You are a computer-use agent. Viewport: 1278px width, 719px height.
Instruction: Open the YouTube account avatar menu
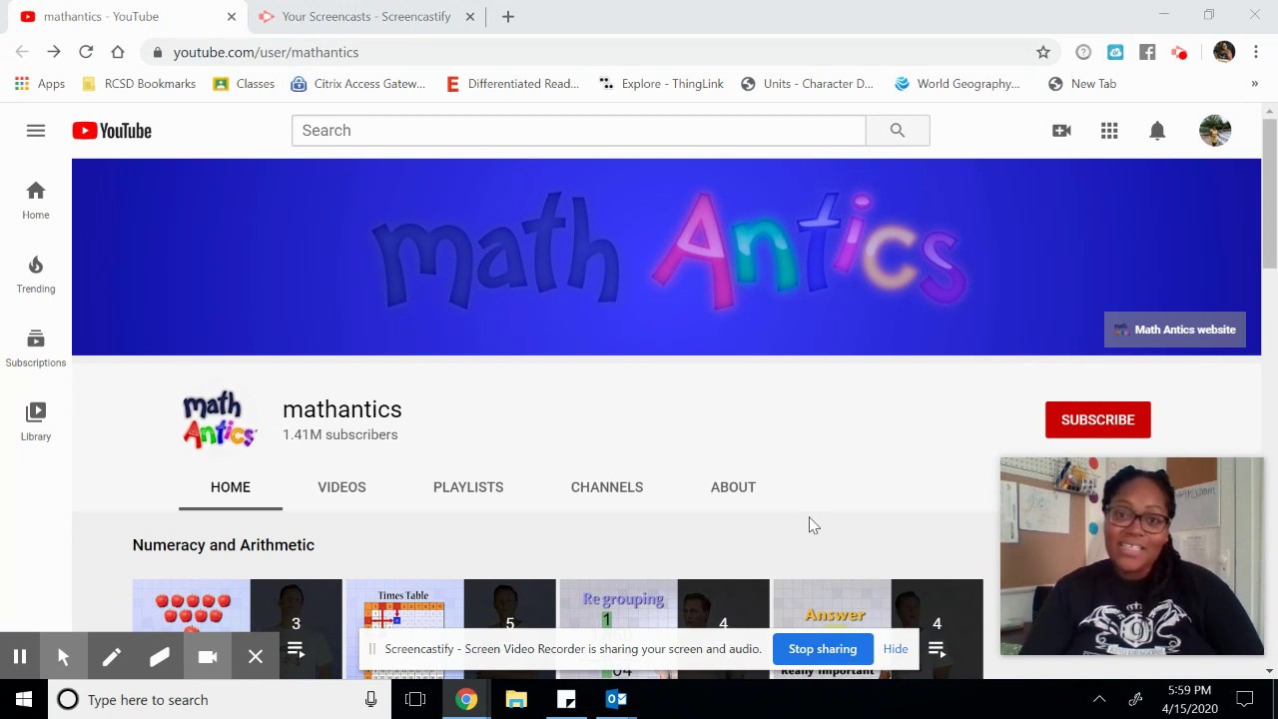[1215, 131]
